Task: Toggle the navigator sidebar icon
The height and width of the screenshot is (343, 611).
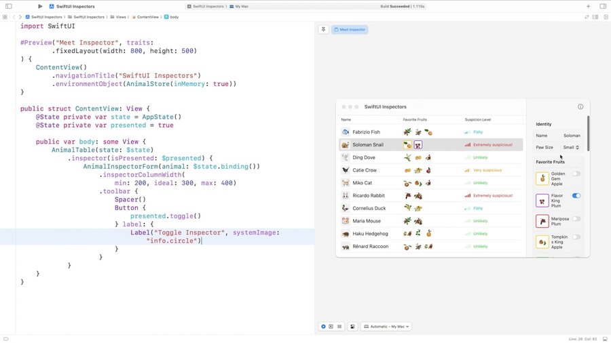Action: tap(9, 6)
